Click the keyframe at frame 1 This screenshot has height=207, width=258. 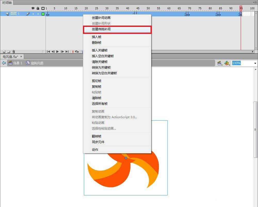point(47,14)
